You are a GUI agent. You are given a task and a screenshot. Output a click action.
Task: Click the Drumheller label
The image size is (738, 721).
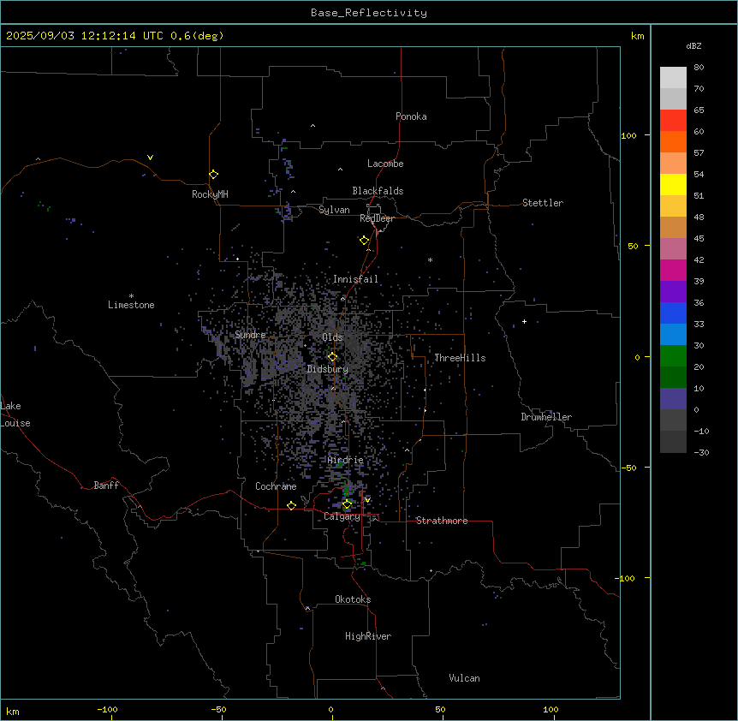(546, 417)
